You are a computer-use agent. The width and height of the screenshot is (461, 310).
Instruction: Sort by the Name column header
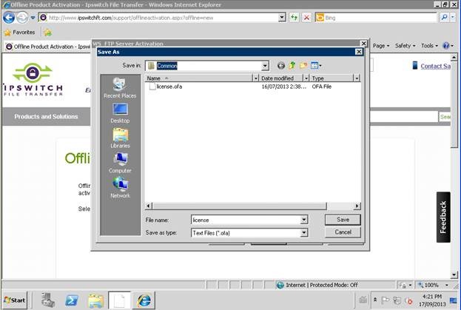(x=199, y=78)
